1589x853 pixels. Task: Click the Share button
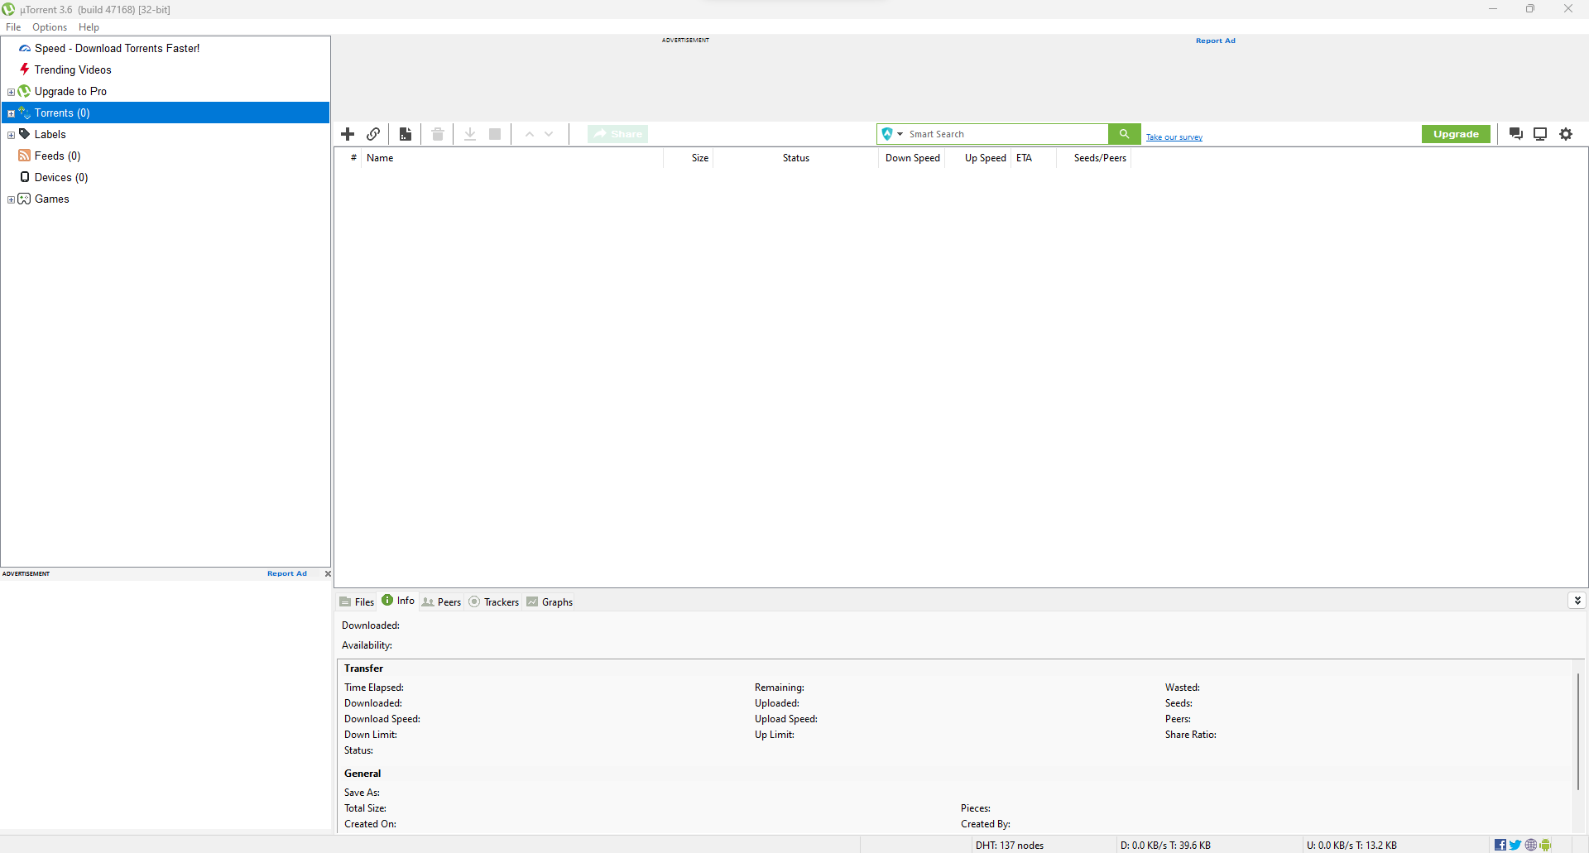coord(617,134)
